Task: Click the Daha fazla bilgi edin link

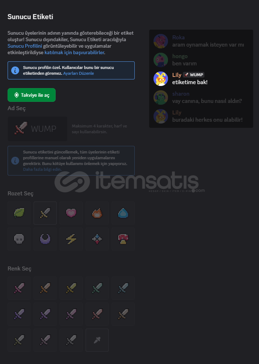Action: coord(42,169)
